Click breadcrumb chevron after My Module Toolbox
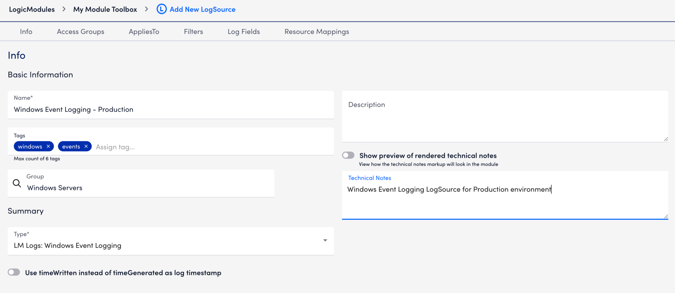Viewport: 675px width, 293px height. tap(146, 9)
